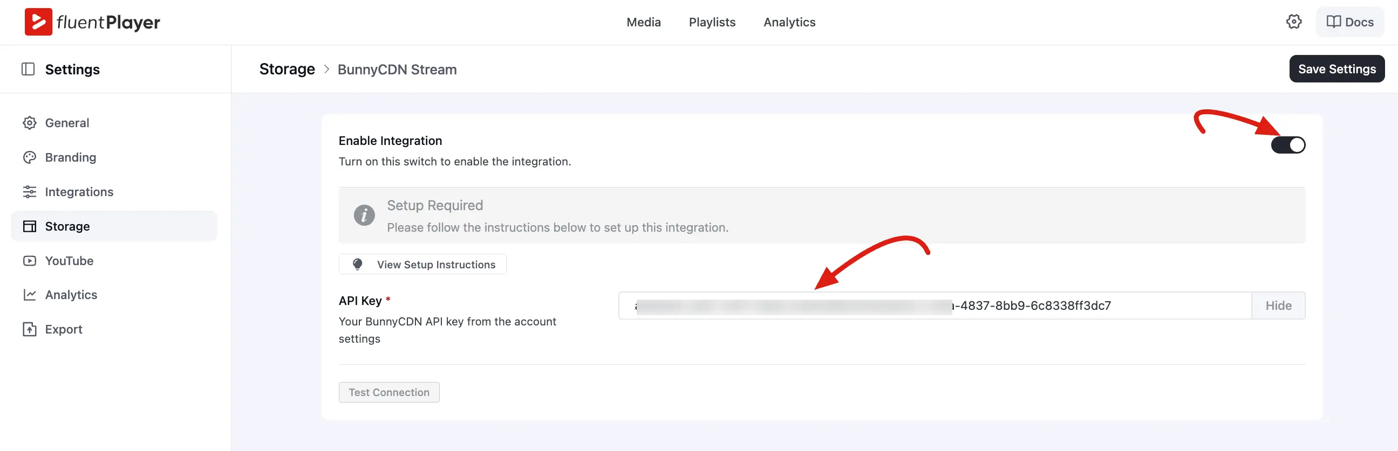
Task: Click the book icon on Docs button
Action: [x=1333, y=22]
